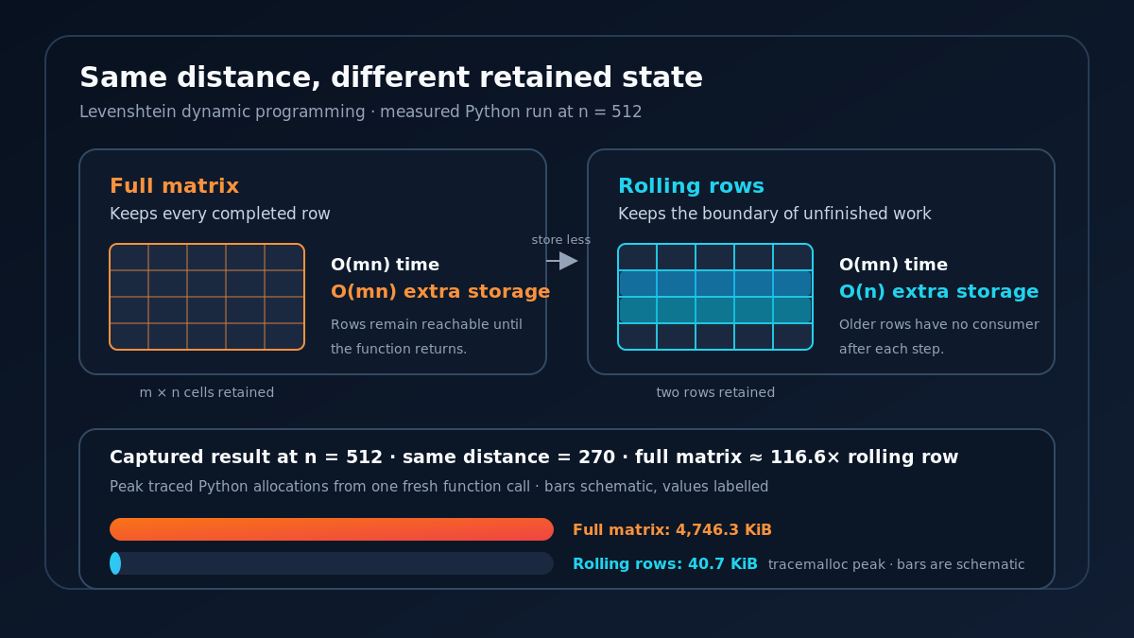Click 'Older rows have no consumer' line
The image size is (1134, 638).
coord(939,325)
